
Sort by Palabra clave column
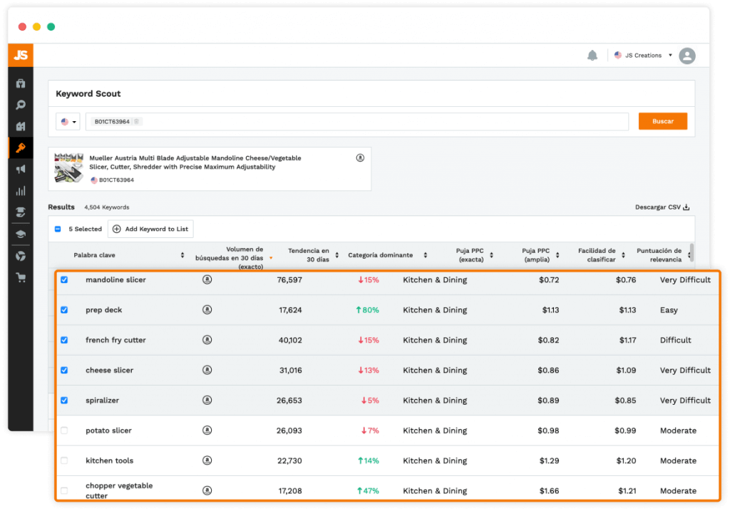tap(182, 255)
